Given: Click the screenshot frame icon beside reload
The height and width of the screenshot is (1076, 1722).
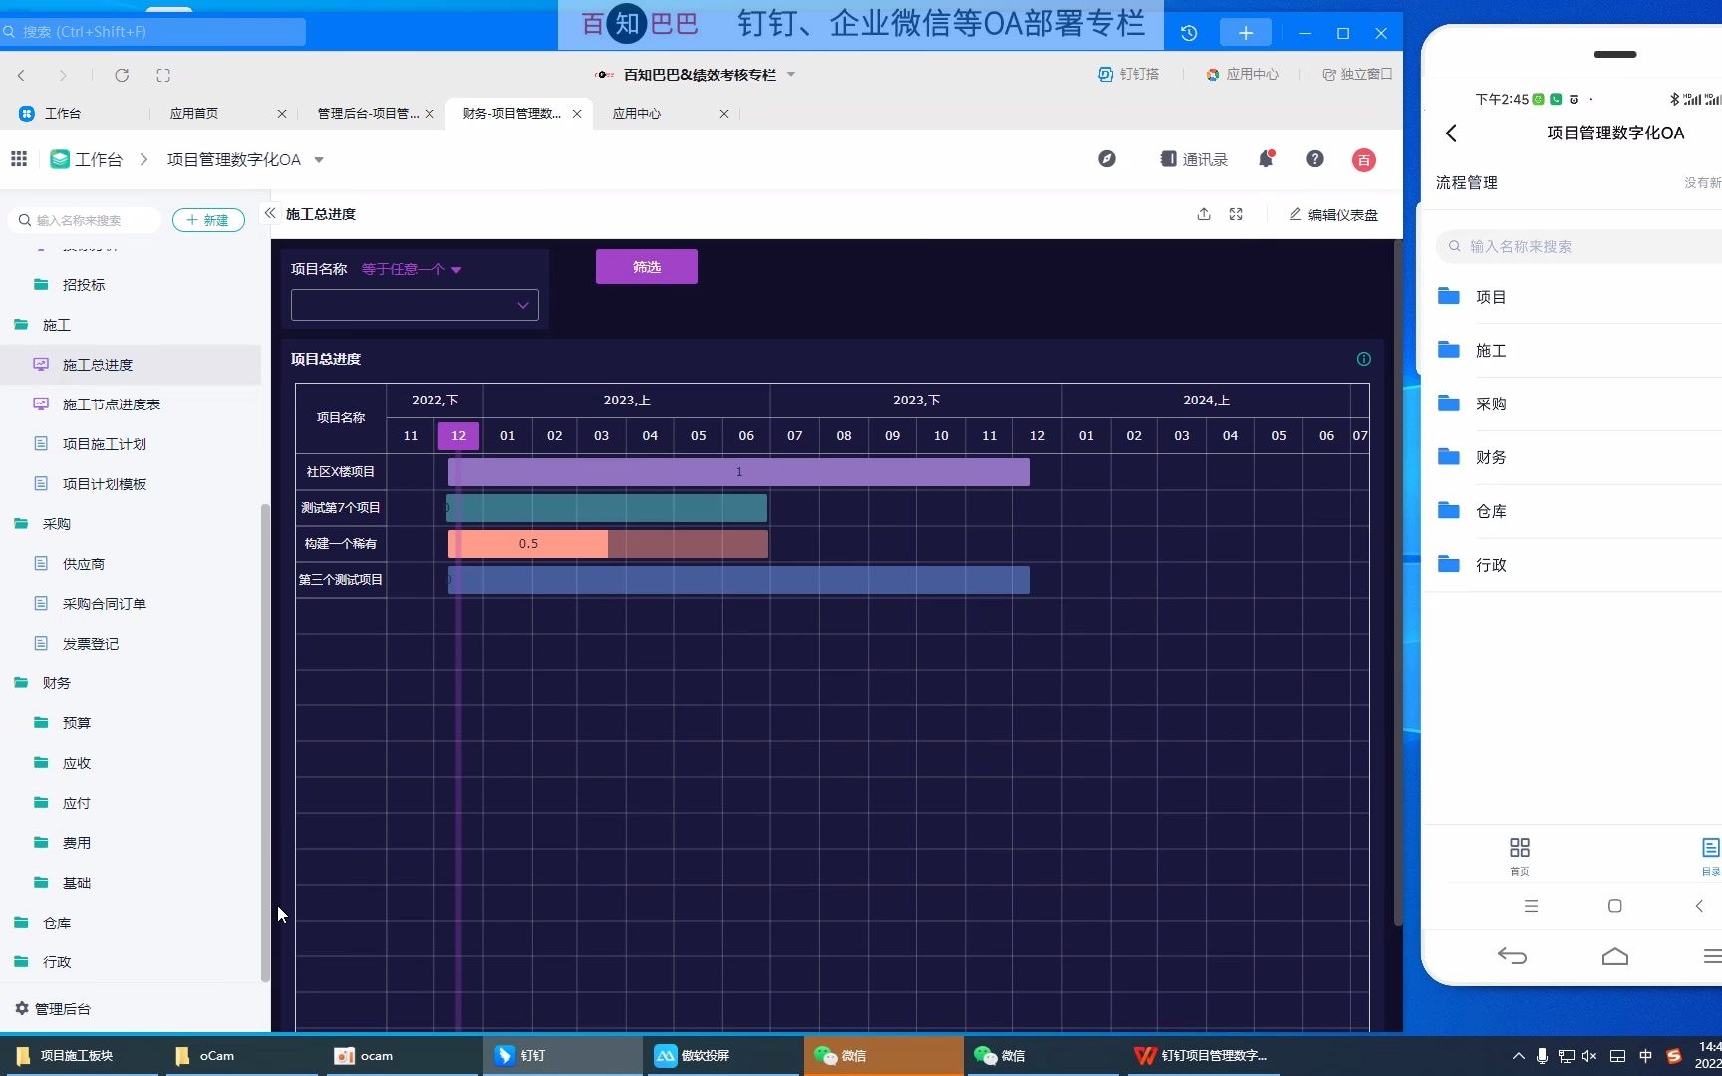Looking at the screenshot, I should click(x=163, y=75).
